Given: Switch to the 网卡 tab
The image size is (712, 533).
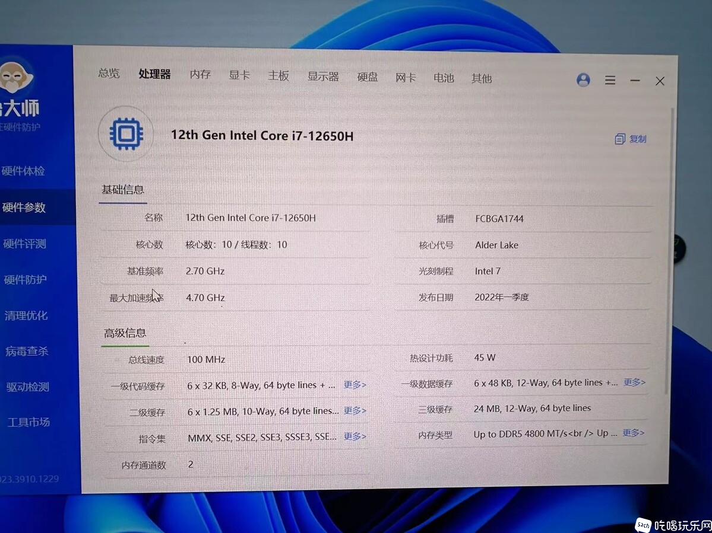Looking at the screenshot, I should [x=406, y=78].
